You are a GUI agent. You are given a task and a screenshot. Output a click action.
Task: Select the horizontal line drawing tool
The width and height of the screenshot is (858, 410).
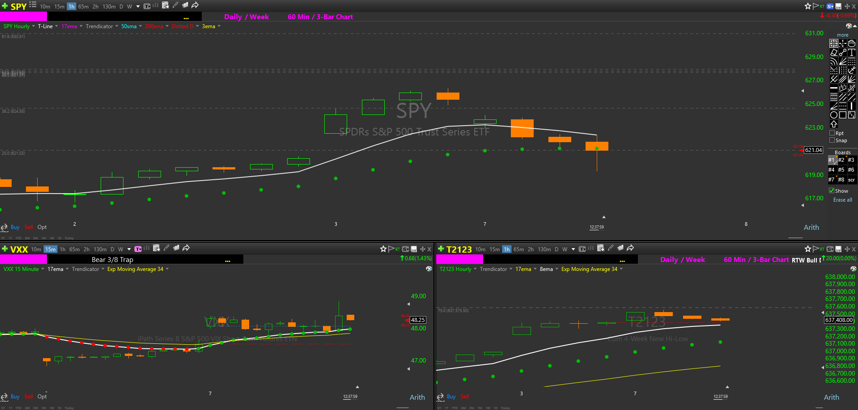coord(834,88)
